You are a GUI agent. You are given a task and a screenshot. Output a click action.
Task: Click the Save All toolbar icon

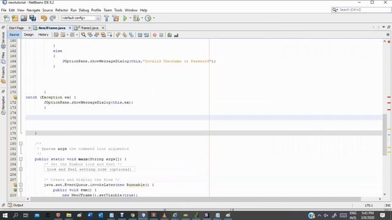(32, 18)
